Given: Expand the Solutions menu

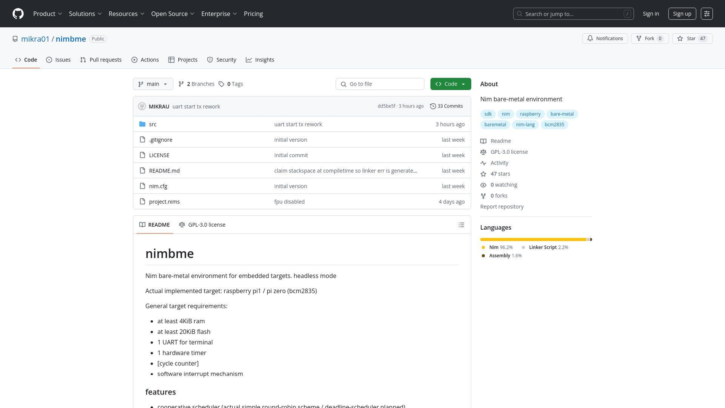Looking at the screenshot, I should click(85, 13).
